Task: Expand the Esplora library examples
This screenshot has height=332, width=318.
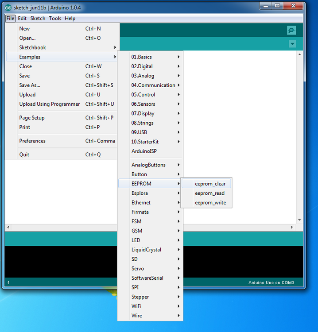Action: 150,193
